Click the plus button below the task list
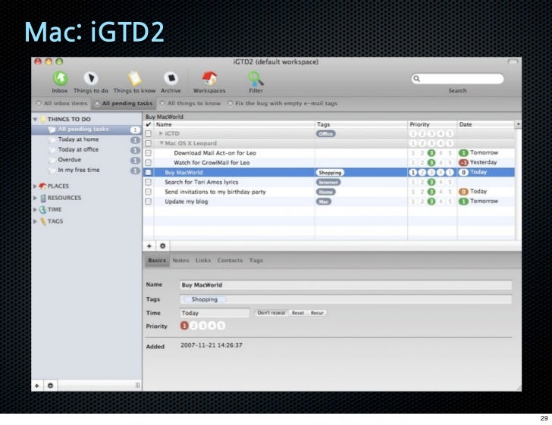Viewport: 552px width, 425px height. pyautogui.click(x=149, y=246)
